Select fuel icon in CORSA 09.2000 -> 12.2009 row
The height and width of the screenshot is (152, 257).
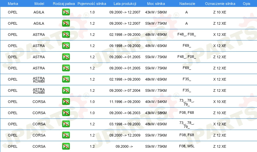66,135
